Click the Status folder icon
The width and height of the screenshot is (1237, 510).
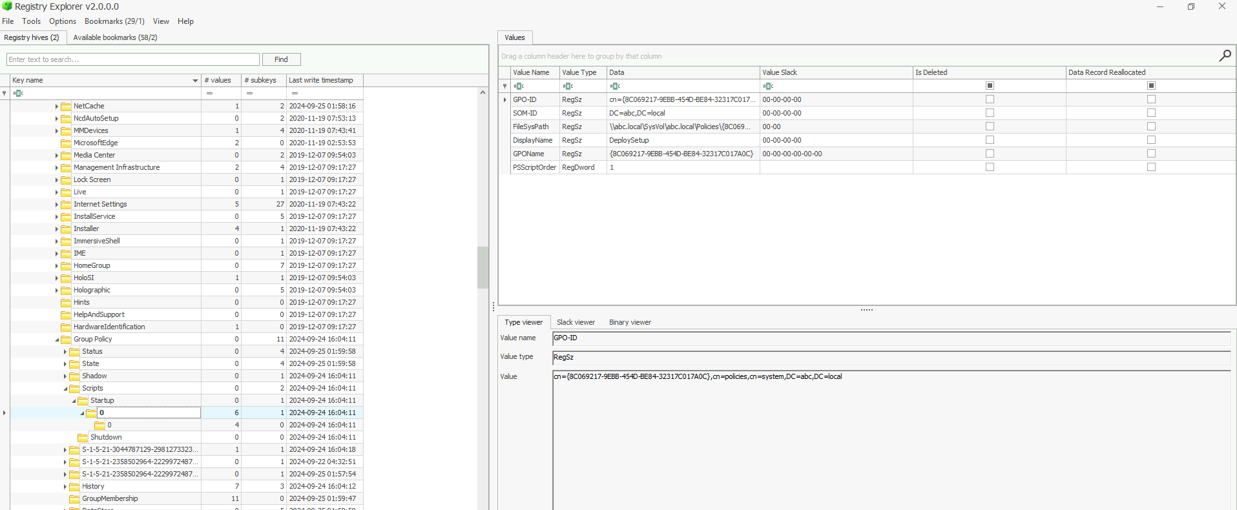pyautogui.click(x=74, y=351)
